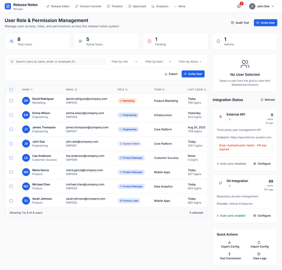Check the row box for Sarah Johnson
Viewport: 282px width, 270px height.
point(11,201)
